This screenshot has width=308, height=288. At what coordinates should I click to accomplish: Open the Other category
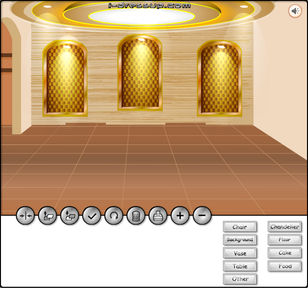tap(240, 279)
